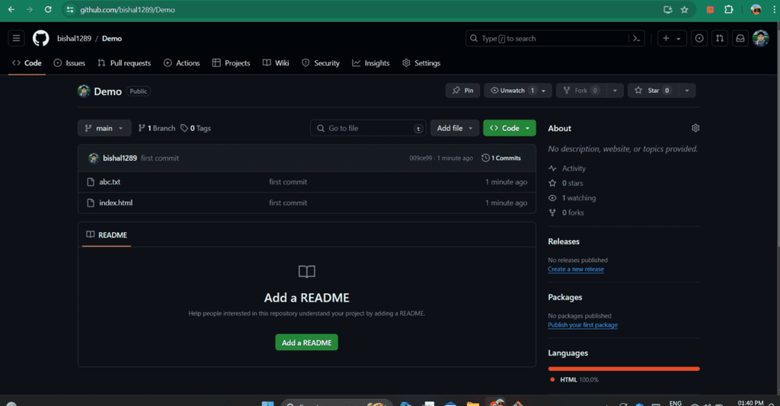Expand the create new plus dropdown
The image size is (780, 406).
pyautogui.click(x=672, y=38)
